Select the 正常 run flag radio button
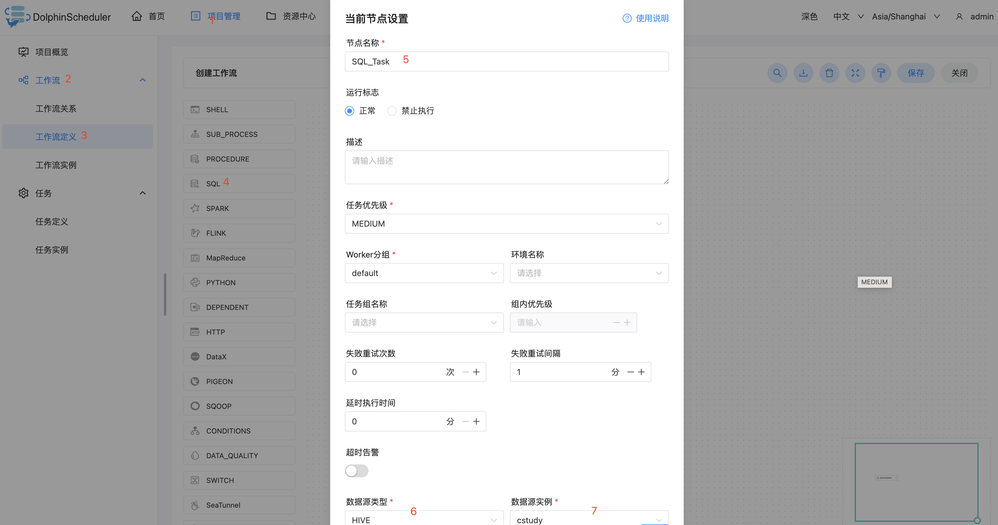 [x=350, y=111]
